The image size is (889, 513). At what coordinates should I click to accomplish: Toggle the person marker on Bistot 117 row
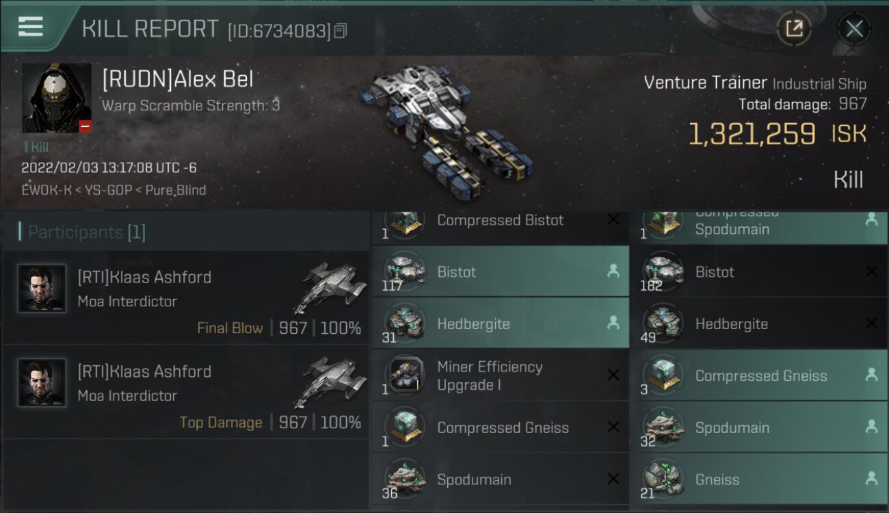coord(613,272)
